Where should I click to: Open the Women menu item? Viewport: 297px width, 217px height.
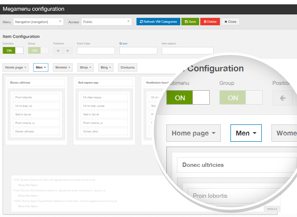[x=64, y=68]
